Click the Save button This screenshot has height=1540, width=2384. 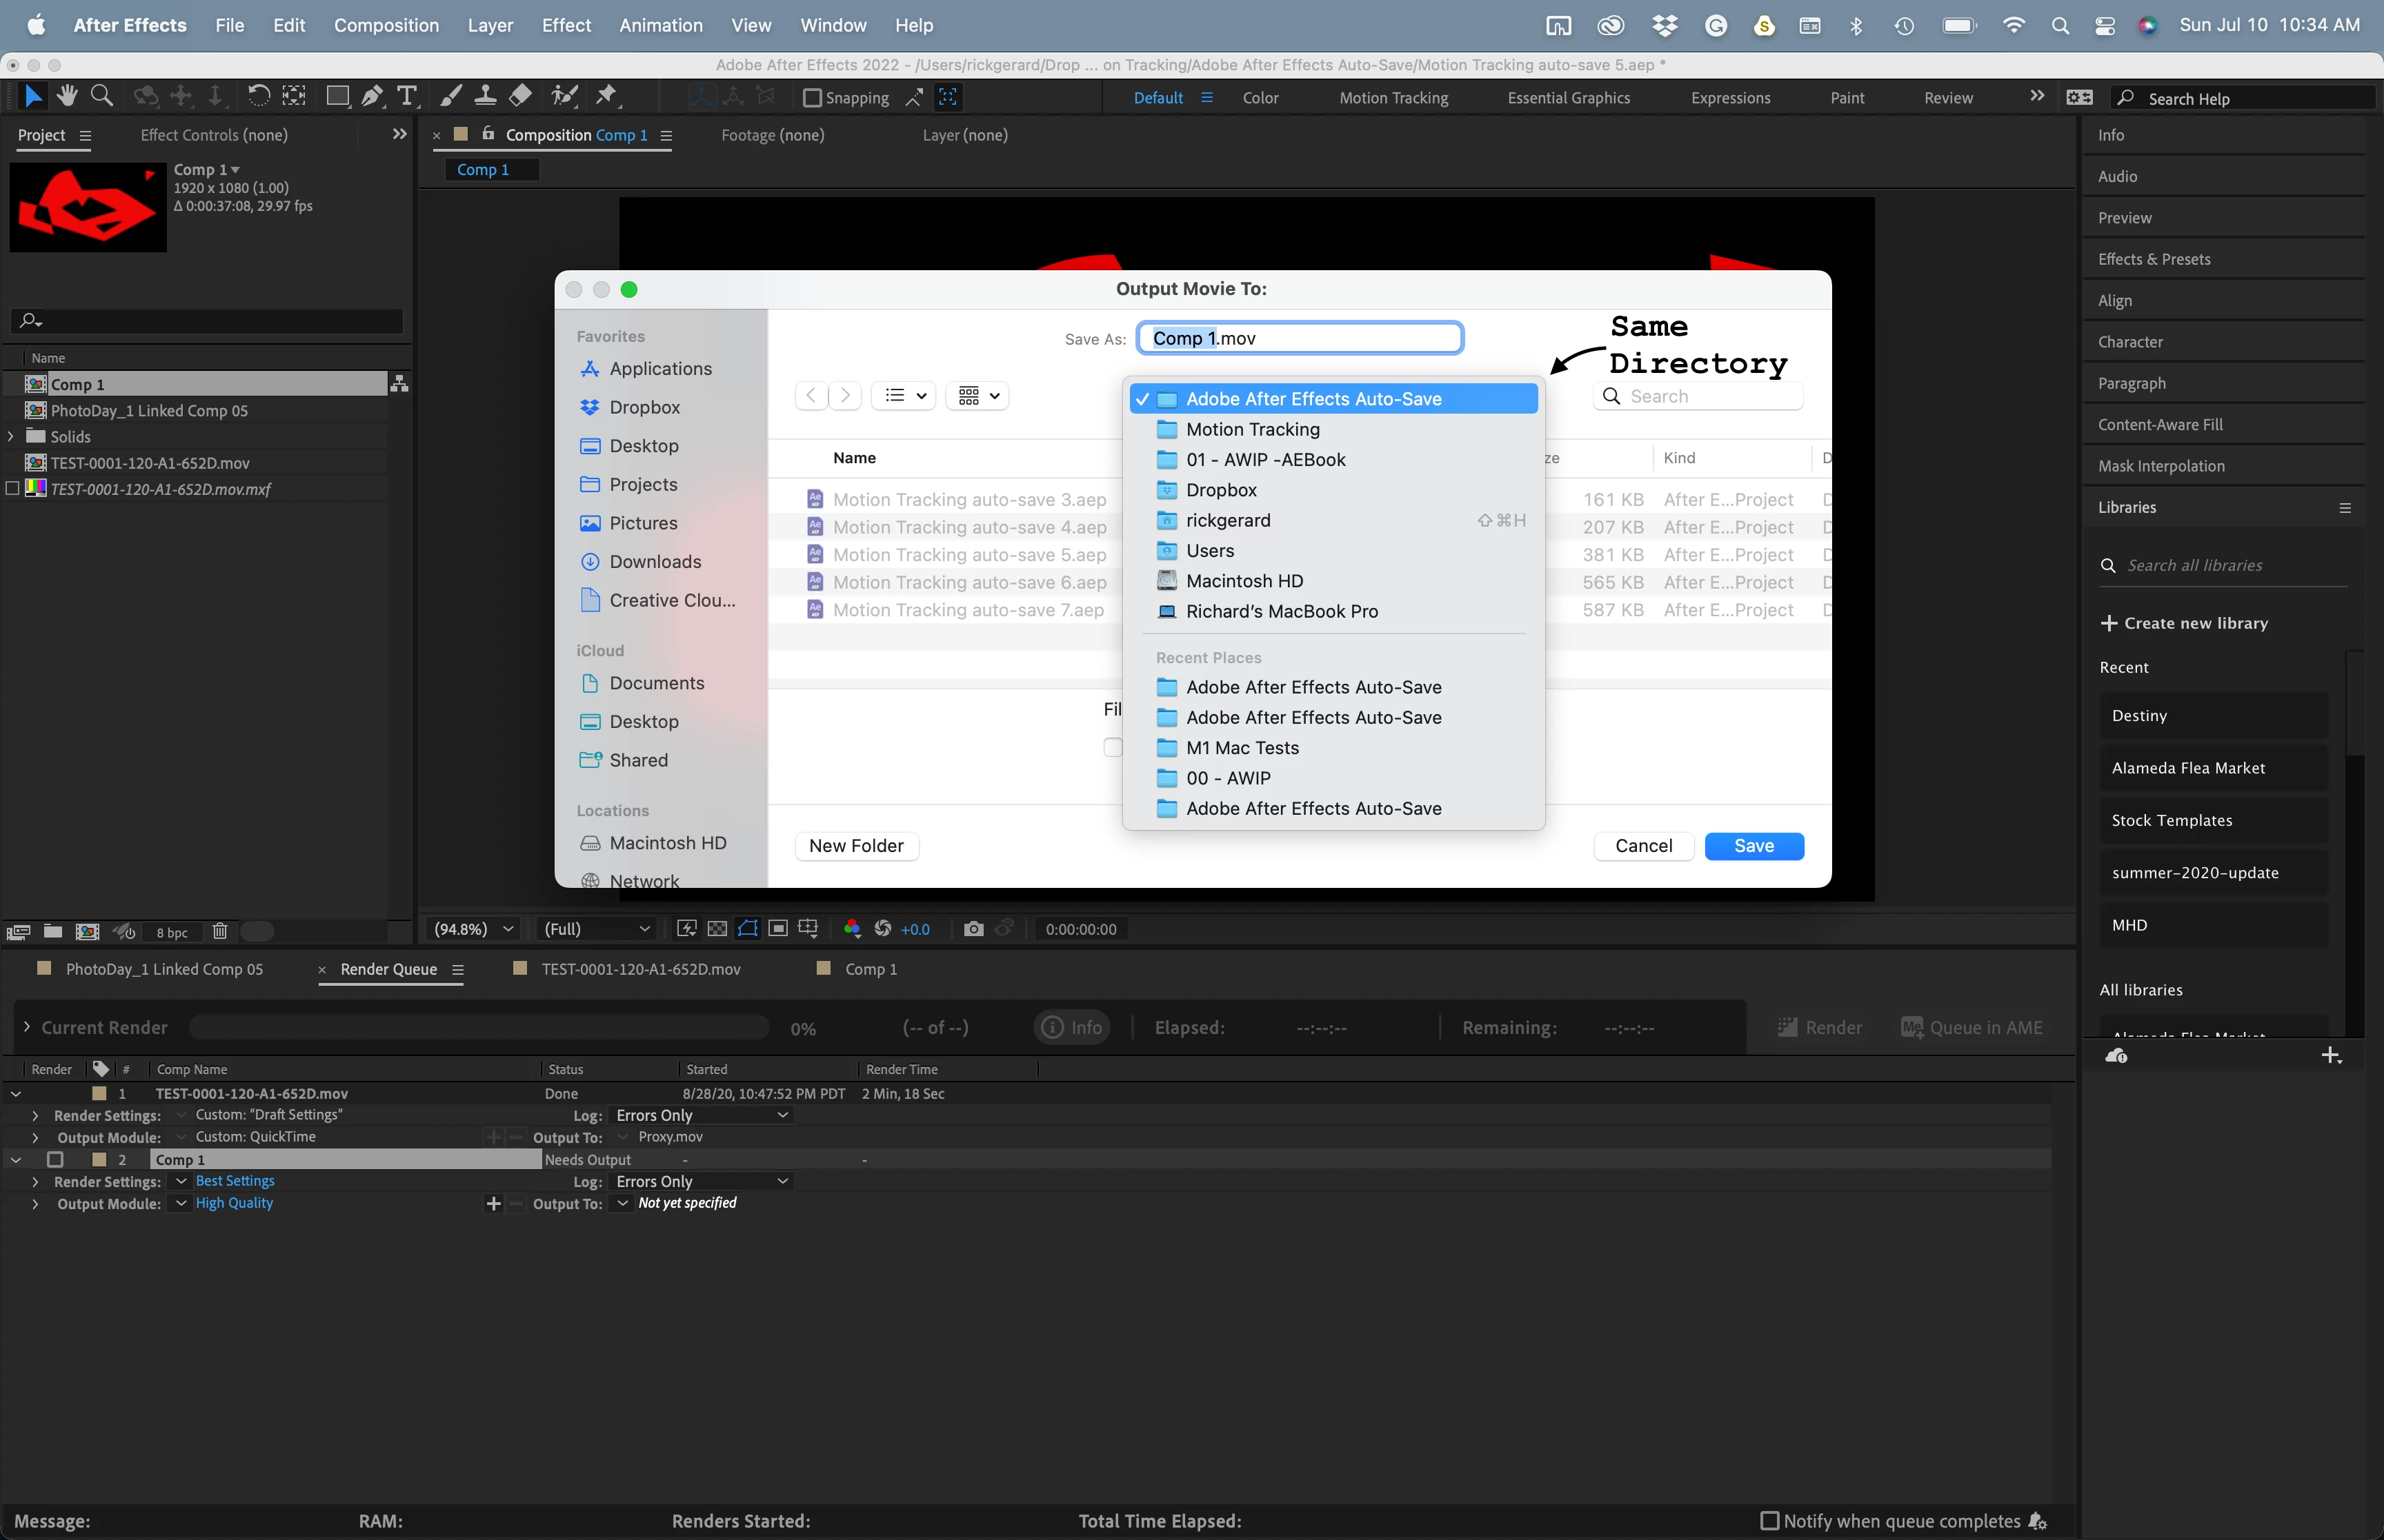pos(1754,846)
